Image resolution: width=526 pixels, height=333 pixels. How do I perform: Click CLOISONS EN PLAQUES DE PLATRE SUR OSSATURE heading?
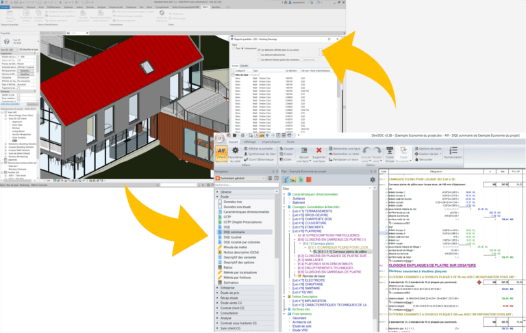tap(432, 265)
